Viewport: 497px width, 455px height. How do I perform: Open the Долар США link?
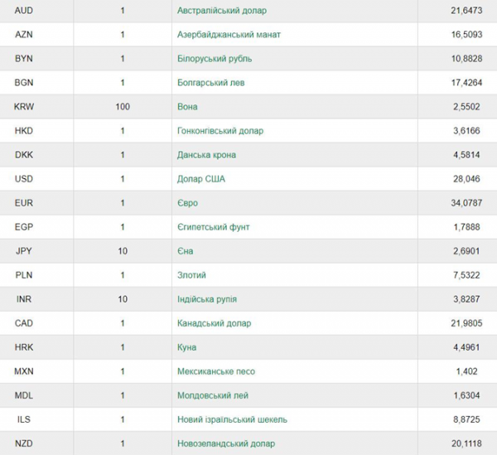[201, 179]
